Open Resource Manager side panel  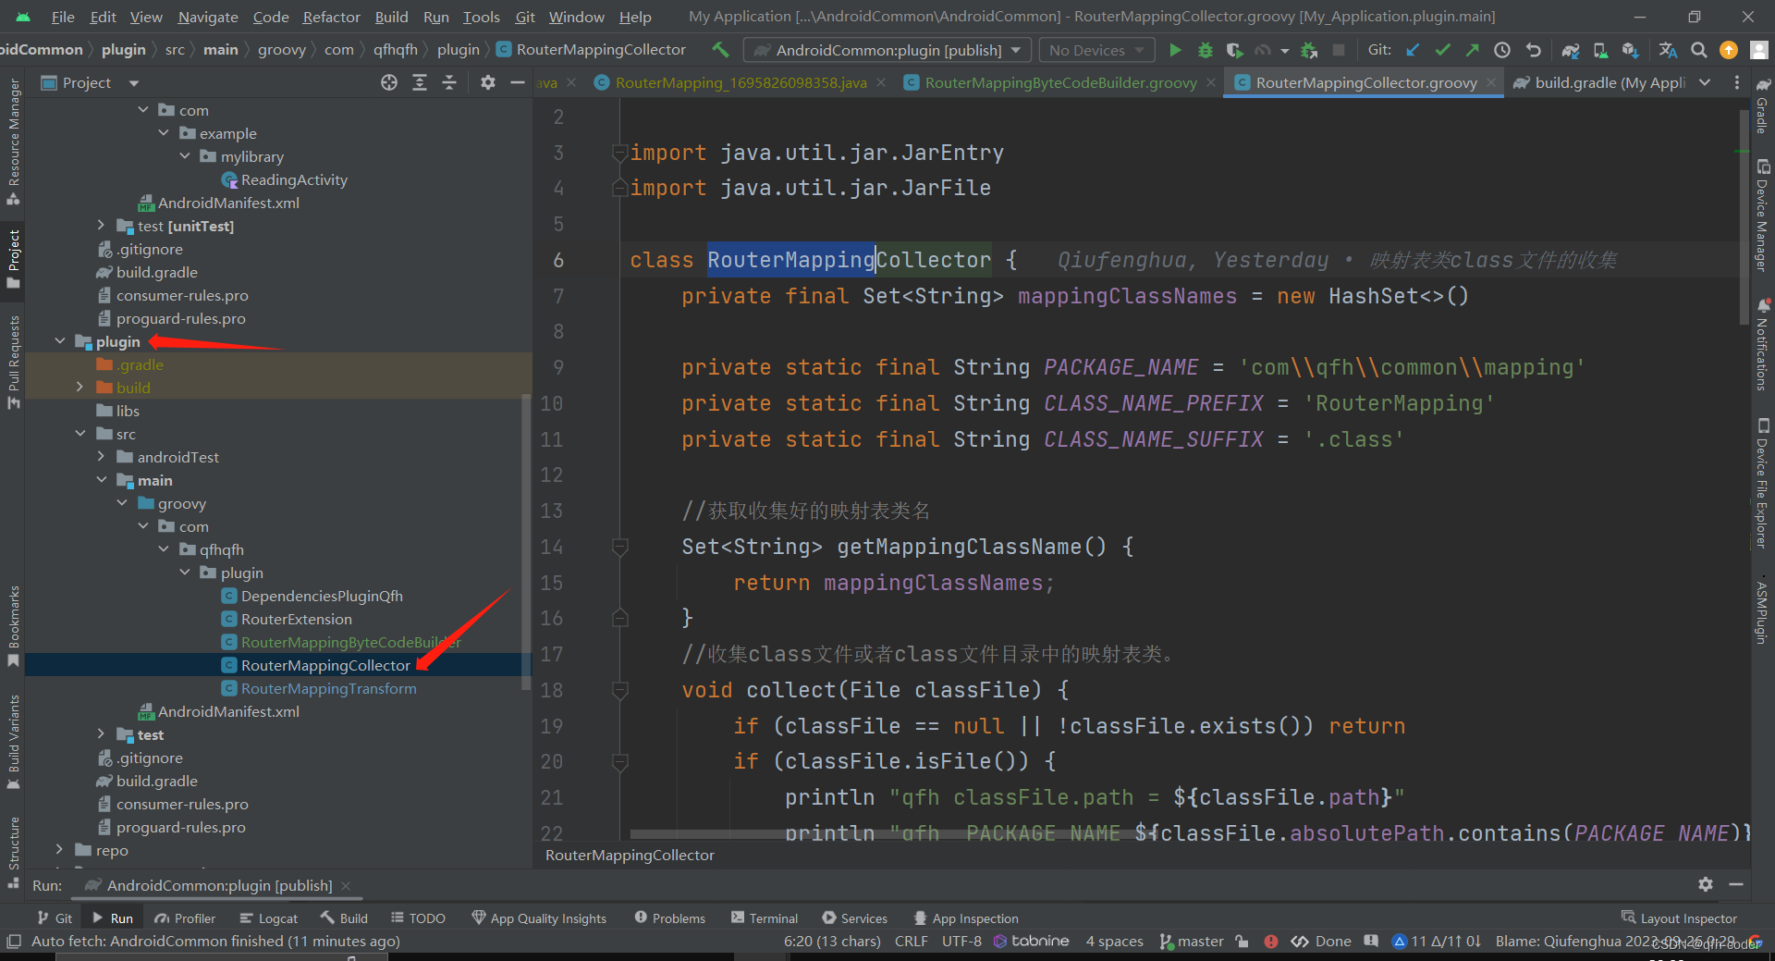click(x=14, y=141)
